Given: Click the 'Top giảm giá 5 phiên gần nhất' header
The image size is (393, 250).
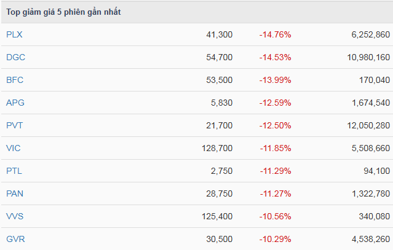Looking at the screenshot, I should [x=63, y=12].
